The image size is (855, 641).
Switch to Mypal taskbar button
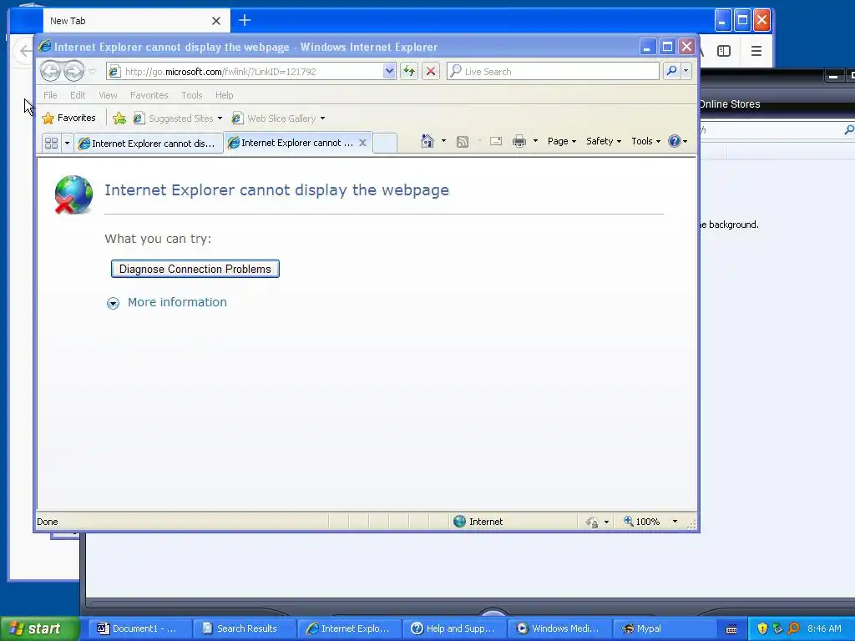tap(663, 628)
